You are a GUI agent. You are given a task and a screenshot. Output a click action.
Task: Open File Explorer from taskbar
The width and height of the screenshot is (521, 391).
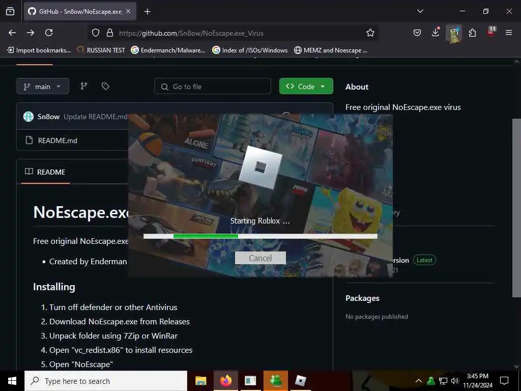tap(200, 381)
